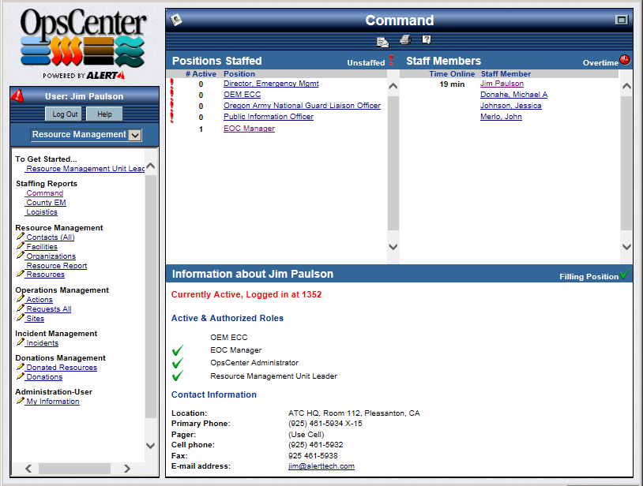Click the Command window top-left corner icon
The height and width of the screenshot is (486, 643).
[176, 21]
